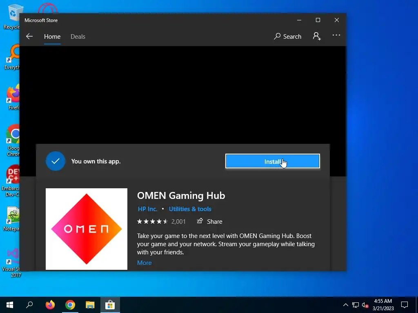This screenshot has width=418, height=313.
Task: Click the star rating for OMEN Gaming Hub
Action: (153, 221)
